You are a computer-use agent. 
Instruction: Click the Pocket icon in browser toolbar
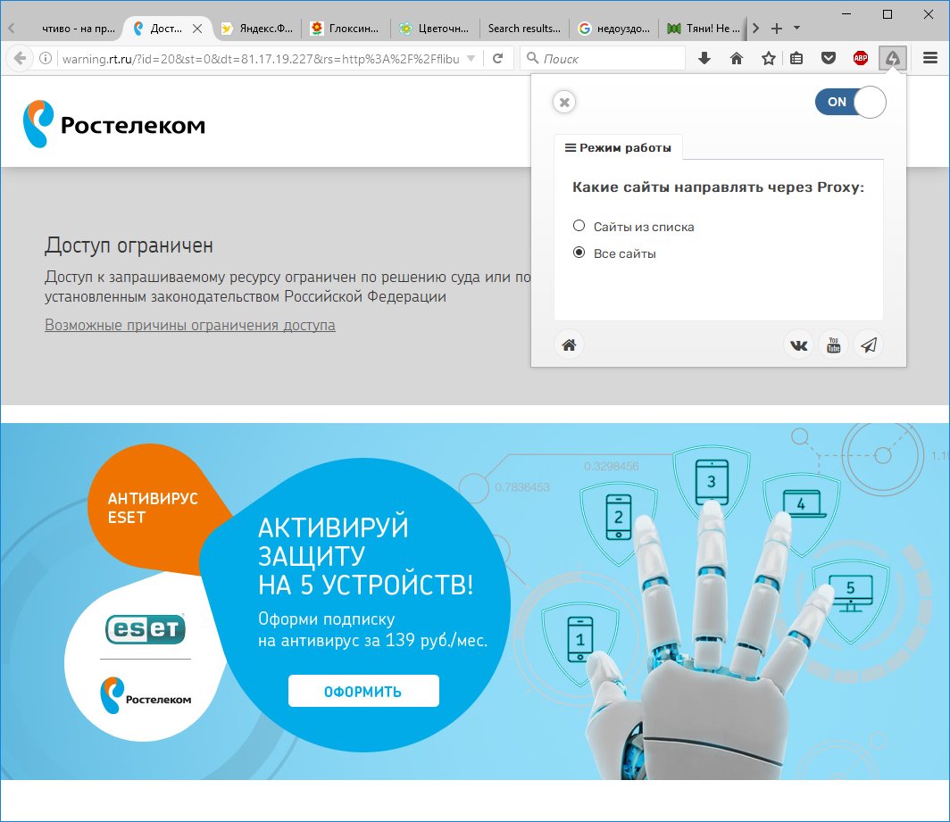coord(829,59)
